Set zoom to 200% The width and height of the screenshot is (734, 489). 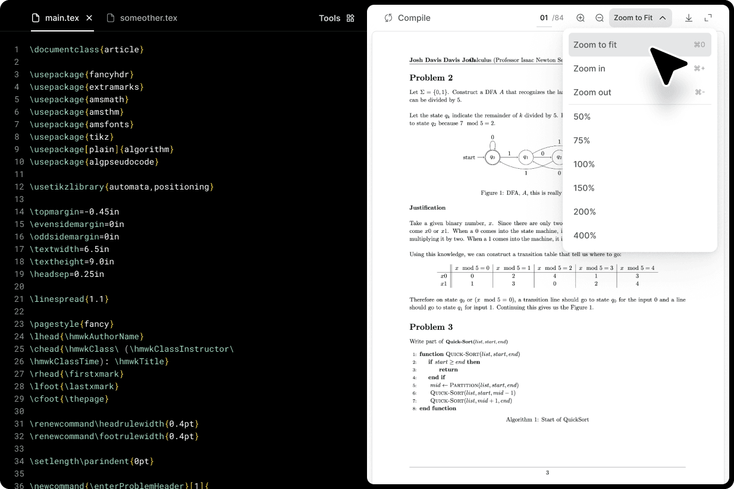(x=639, y=212)
